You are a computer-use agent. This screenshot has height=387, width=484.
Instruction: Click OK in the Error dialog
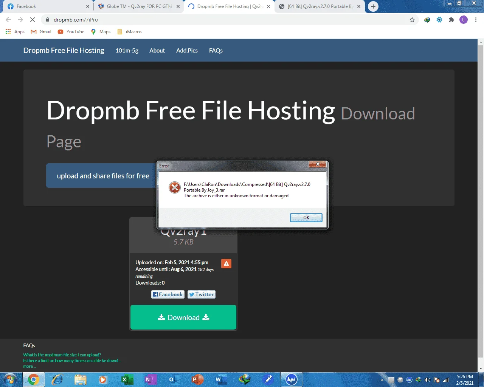[x=306, y=217]
